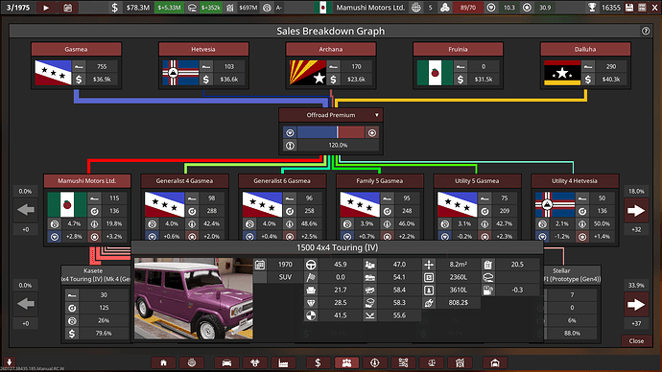Click the download arrow icon in bottom-left corner
Image resolution: width=662 pixels, height=372 pixels.
(x=9, y=361)
